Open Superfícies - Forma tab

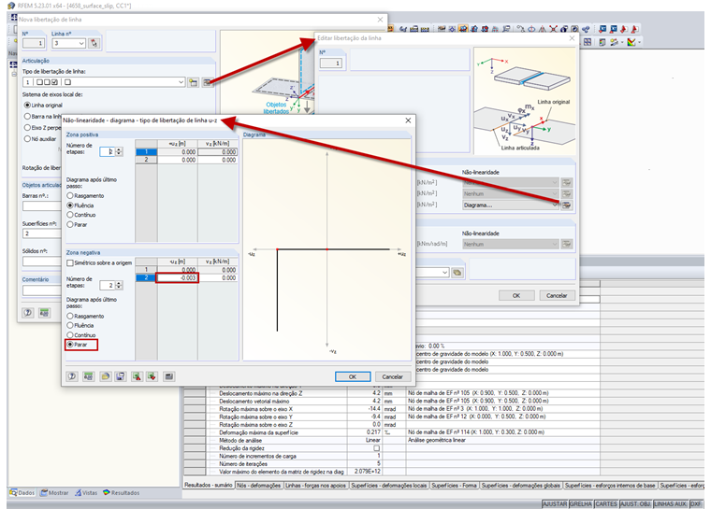point(454,485)
